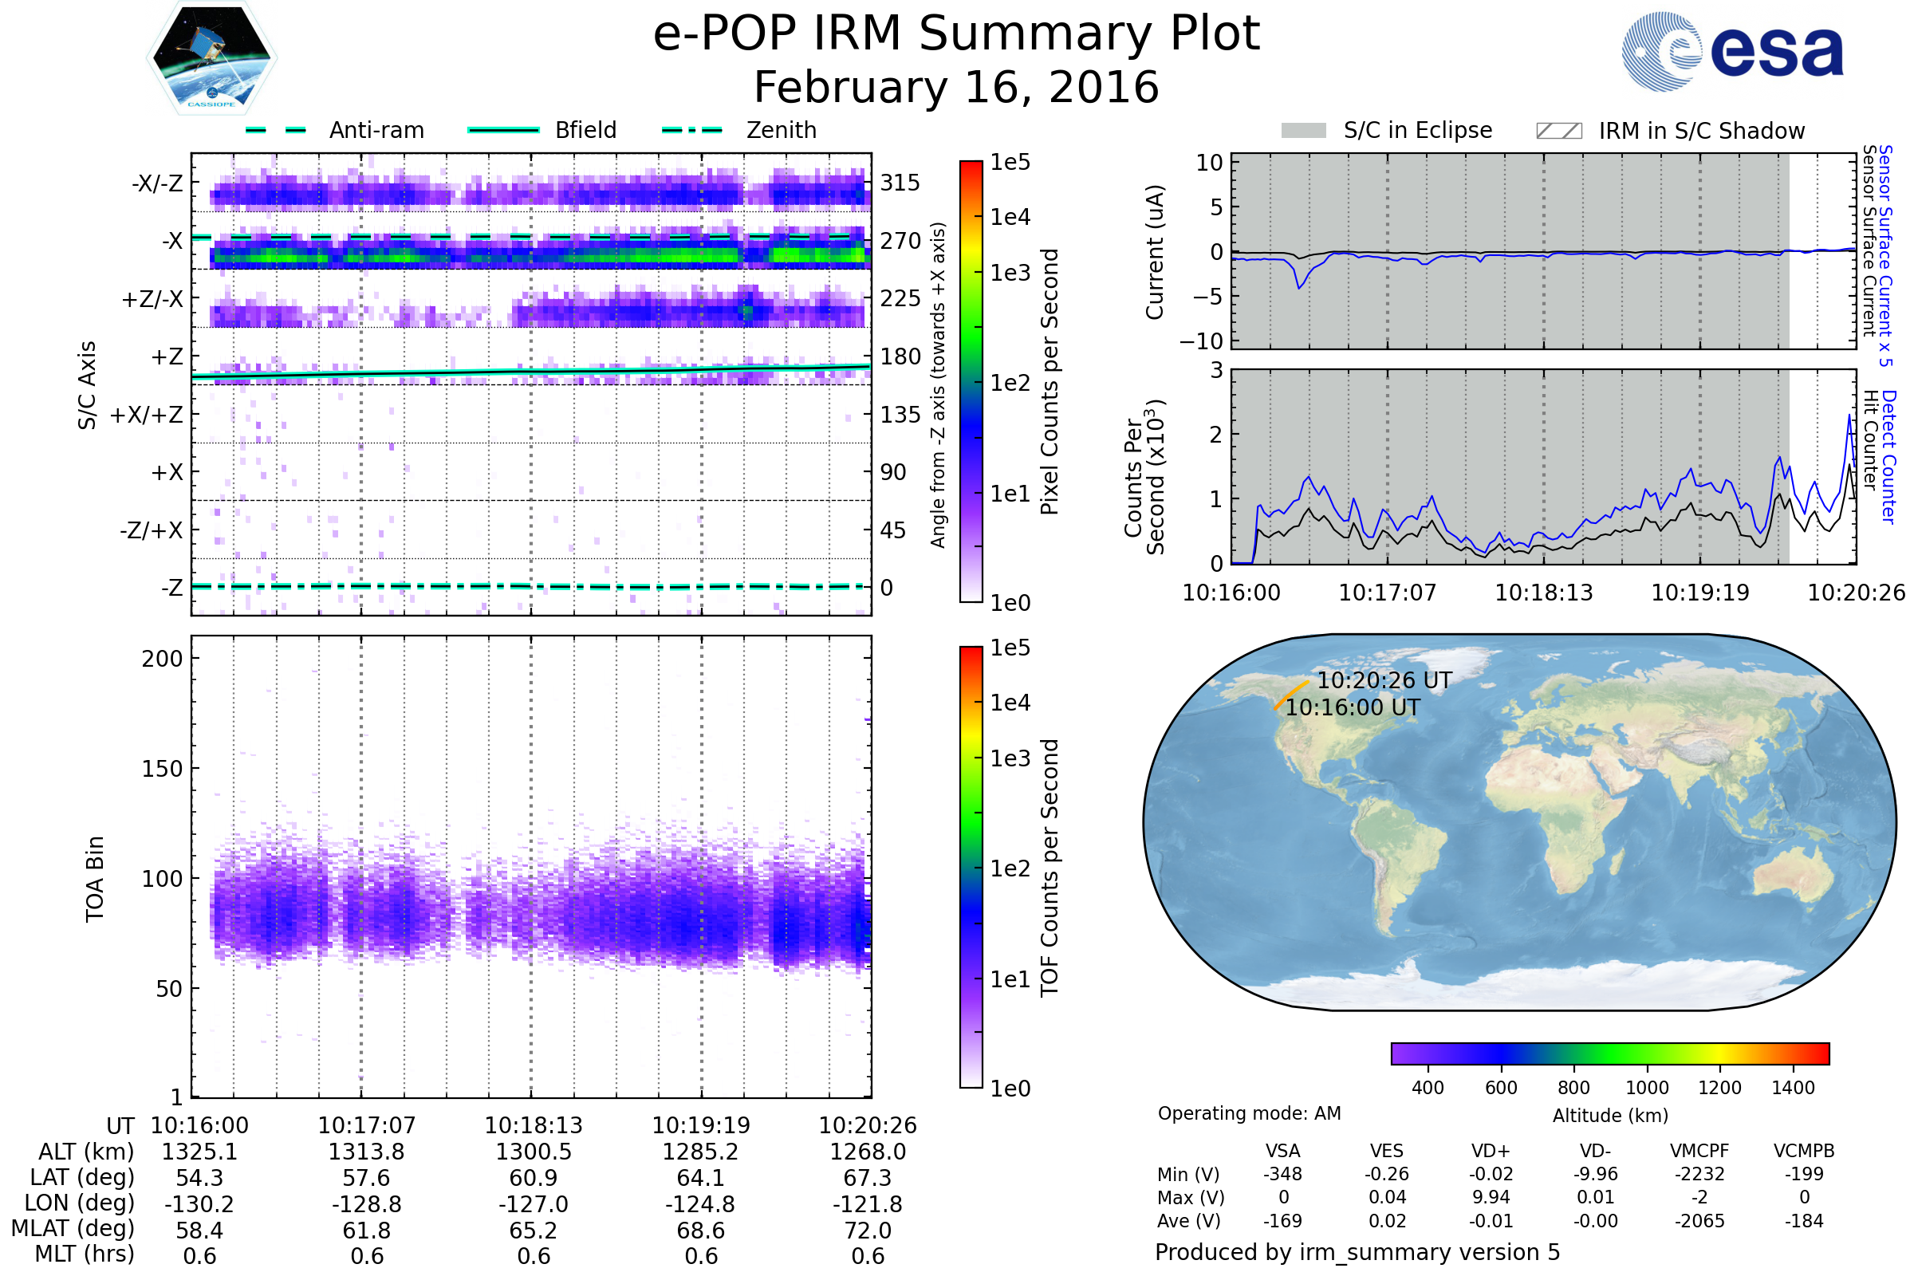Click the IRM in S/C Shadow hatched swatch
This screenshot has width=1914, height=1276.
click(x=1558, y=131)
